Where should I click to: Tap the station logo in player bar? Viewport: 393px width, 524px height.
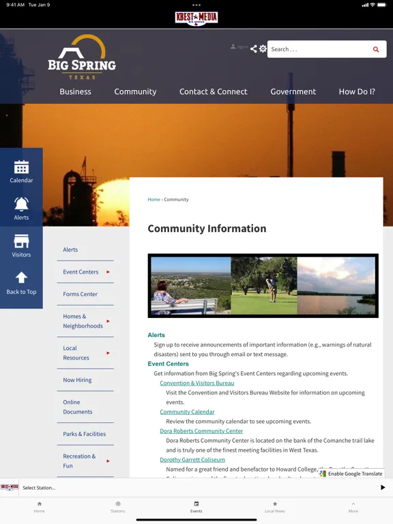[10, 487]
